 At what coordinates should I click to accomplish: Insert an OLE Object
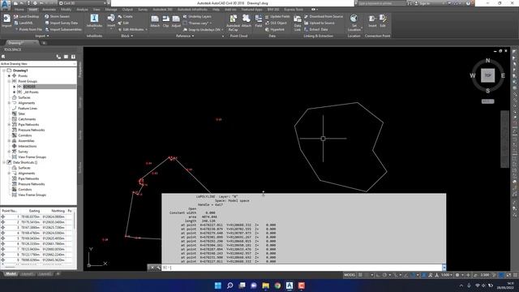(x=276, y=23)
